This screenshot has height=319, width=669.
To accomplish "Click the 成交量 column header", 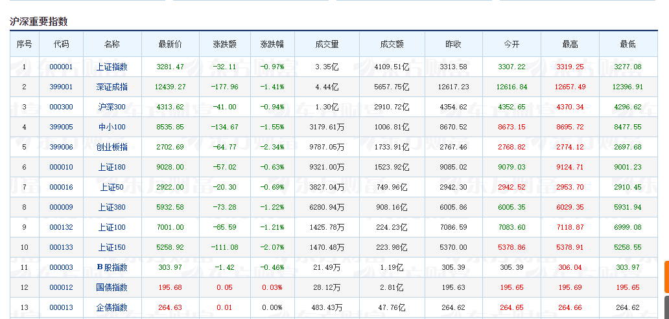I will point(327,44).
